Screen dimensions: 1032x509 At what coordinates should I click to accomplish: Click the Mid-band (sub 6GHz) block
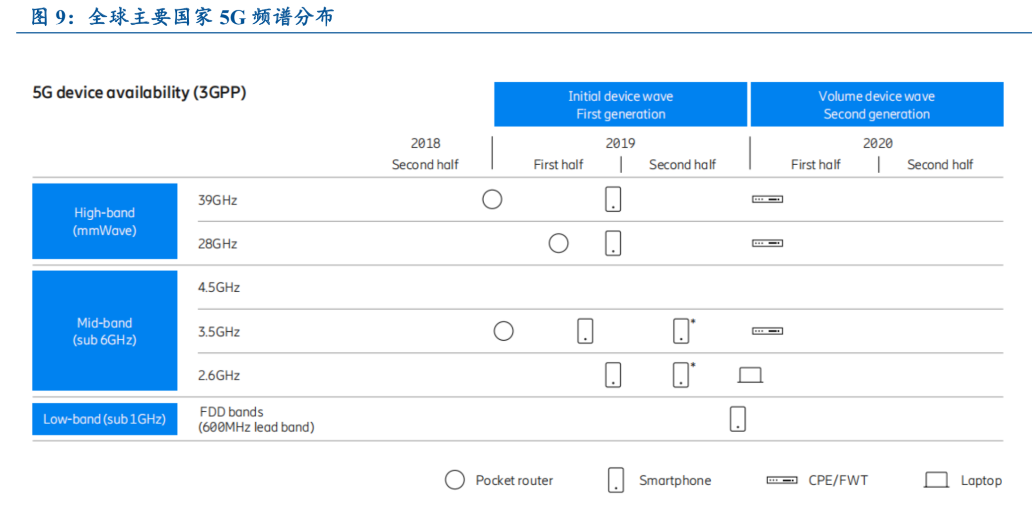pos(105,331)
